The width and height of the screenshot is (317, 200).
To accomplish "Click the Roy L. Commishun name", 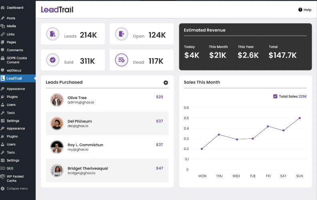I will [85, 145].
